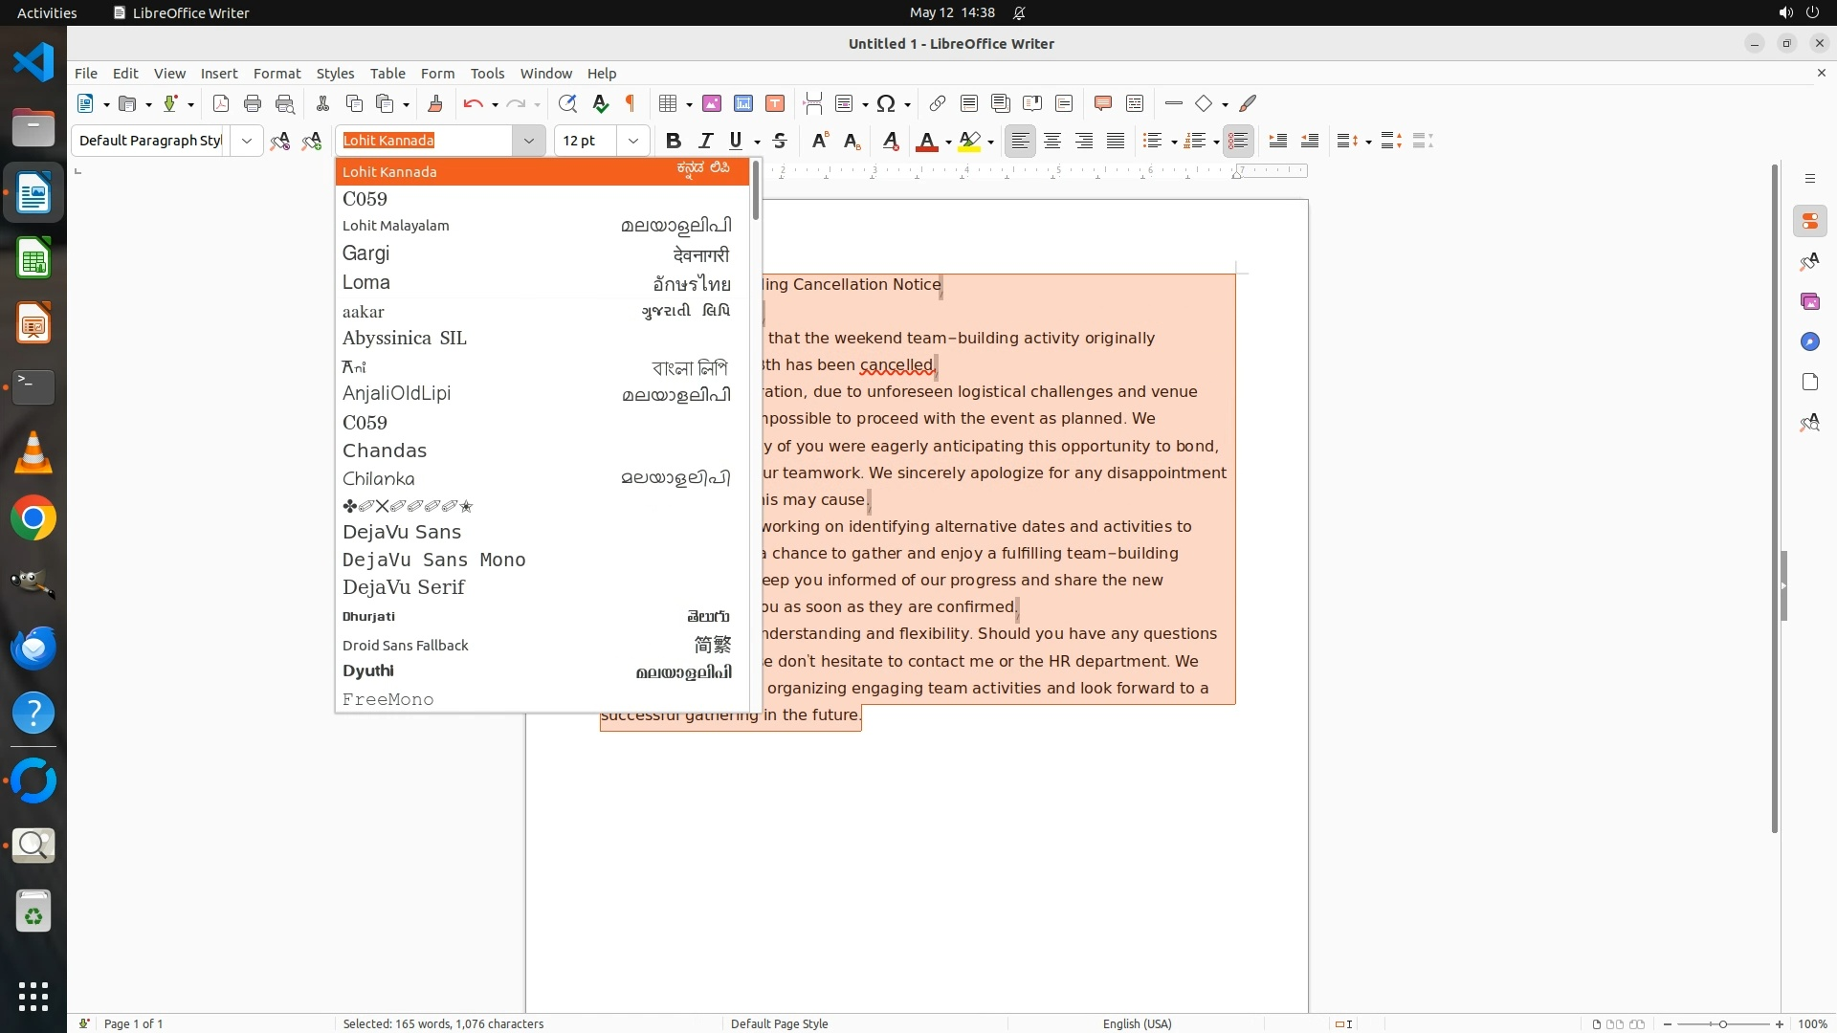Open paragraph style dropdown arrow
The image size is (1837, 1033).
[247, 141]
